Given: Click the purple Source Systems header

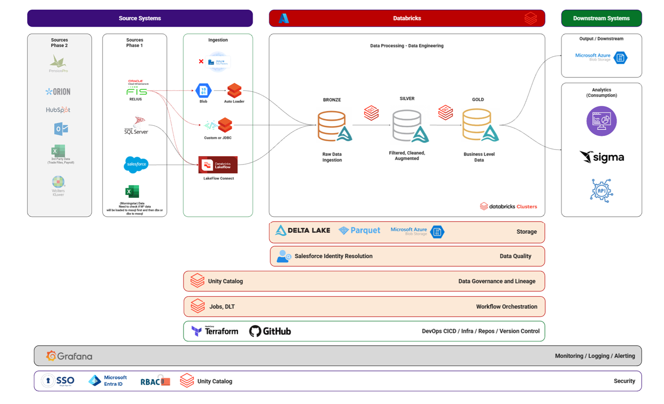Looking at the screenshot, I should coord(140,18).
